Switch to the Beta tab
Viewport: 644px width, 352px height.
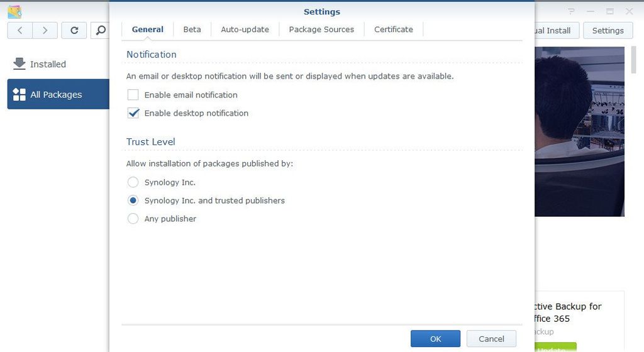tap(192, 30)
